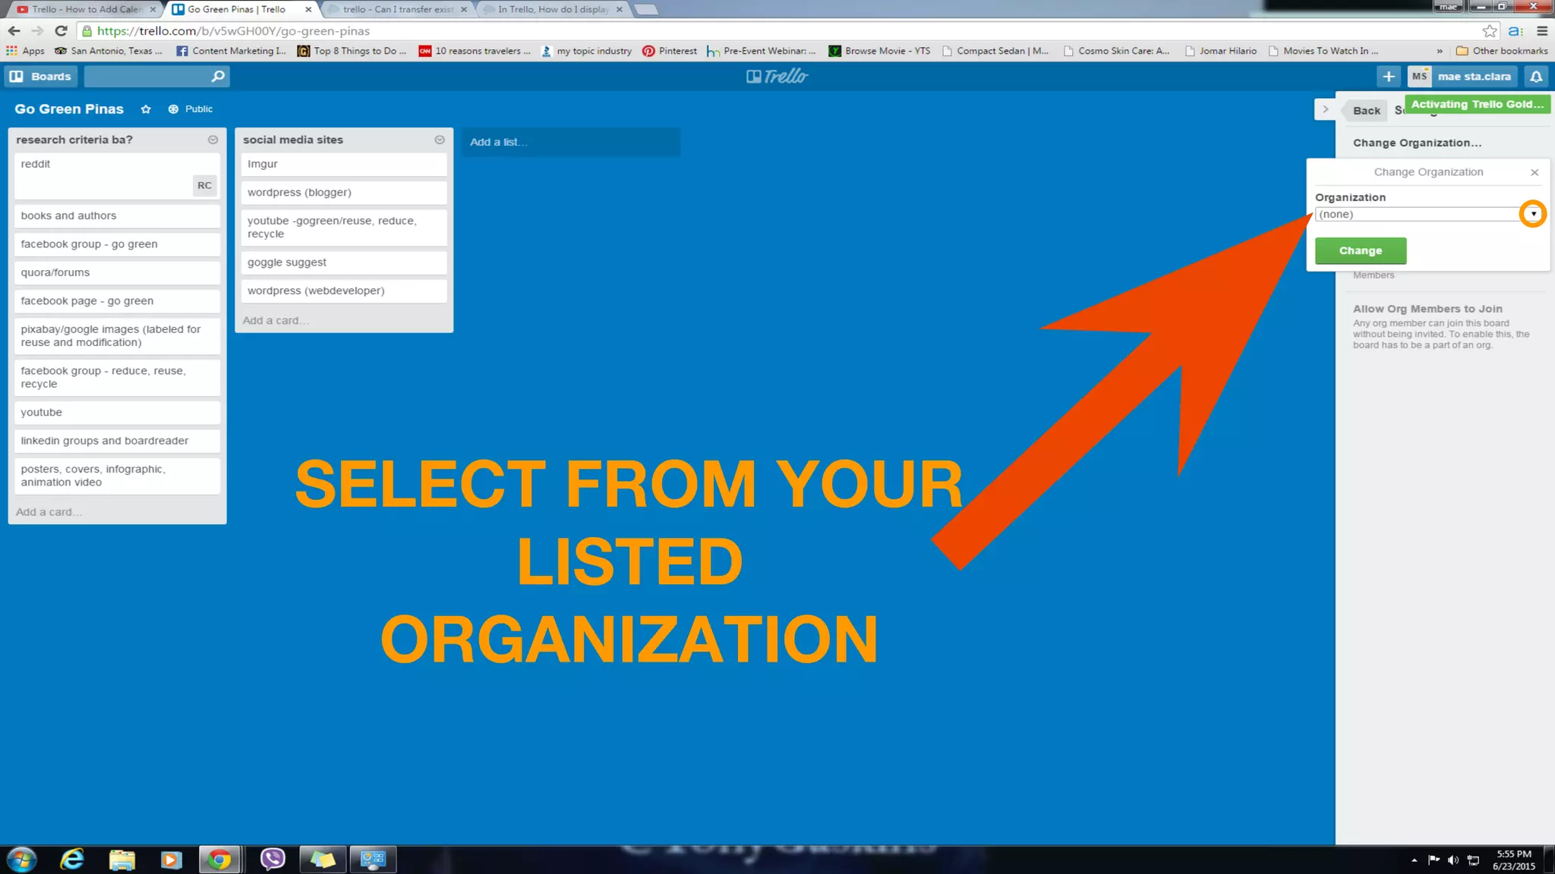This screenshot has height=874, width=1555.
Task: Bookmark this page with the star icon
Action: coord(1490,31)
